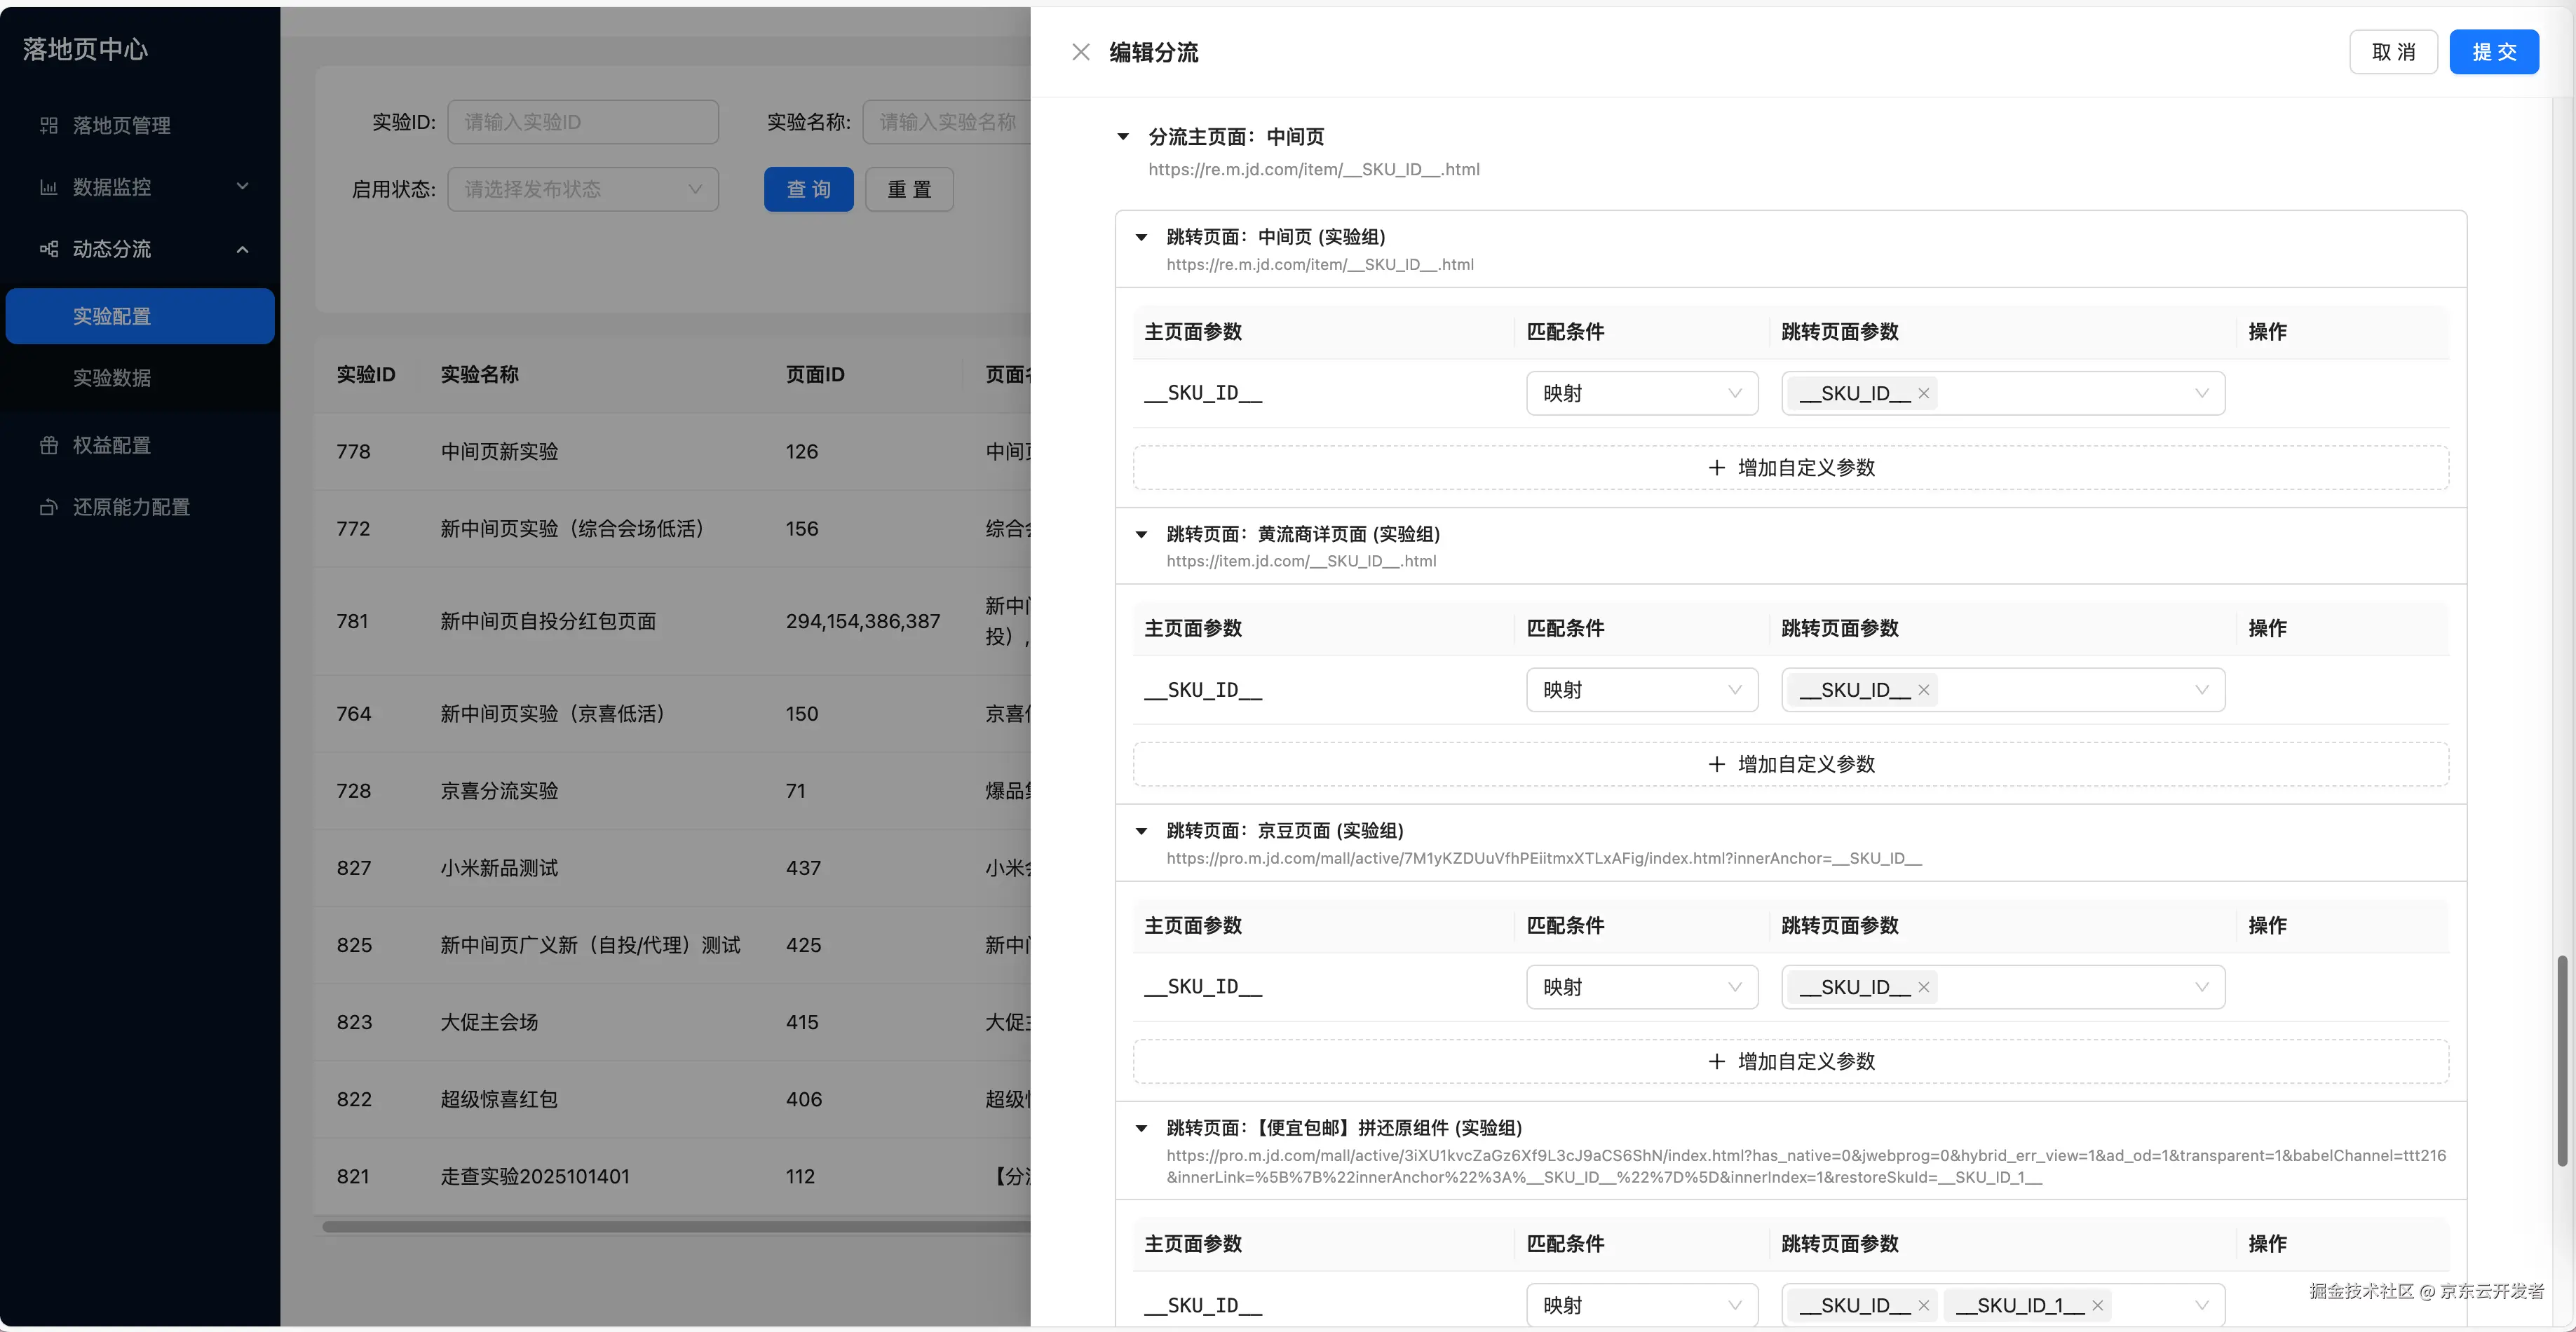Click the plus icon for 增加自定义参数 under 黄流商详页面
2576x1332 pixels.
click(x=1718, y=764)
